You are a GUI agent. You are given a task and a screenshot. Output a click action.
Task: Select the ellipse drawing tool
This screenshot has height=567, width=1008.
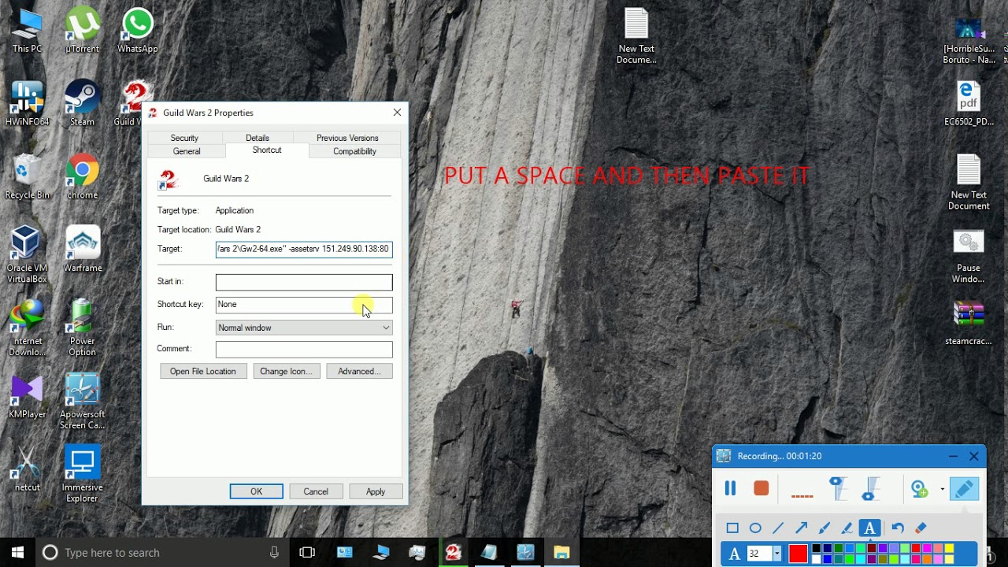pos(755,528)
